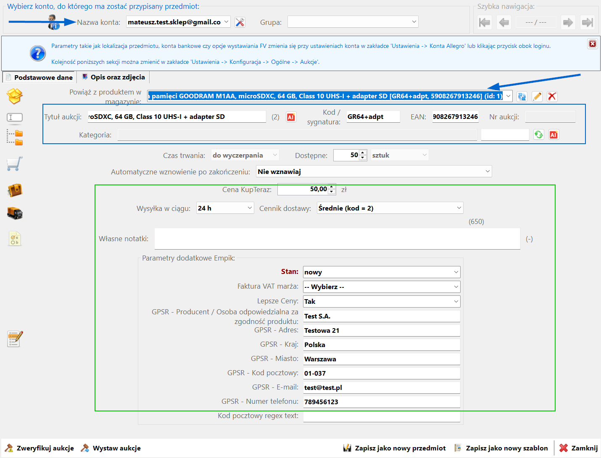Screen dimensions: 601x458
Task: Click Zweryfikuj aukcje button
Action: 40,448
